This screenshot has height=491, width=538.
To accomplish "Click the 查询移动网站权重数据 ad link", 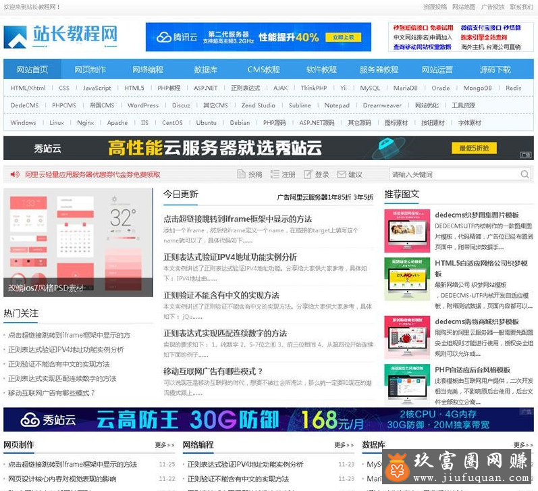I will pyautogui.click(x=422, y=47).
